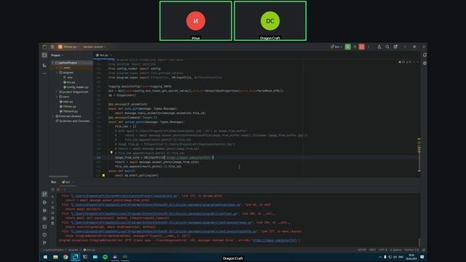Click the console Up the stack trace arrow
This screenshot has width=466, height=262.
tap(52, 196)
